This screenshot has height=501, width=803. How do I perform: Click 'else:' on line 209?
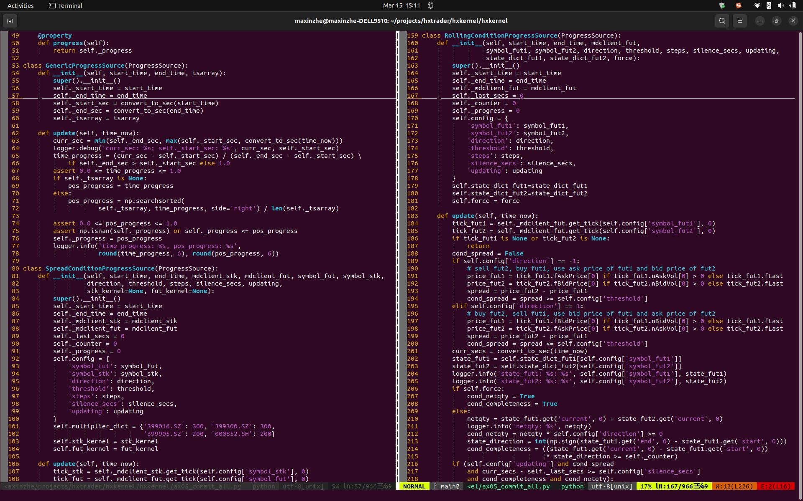point(461,411)
